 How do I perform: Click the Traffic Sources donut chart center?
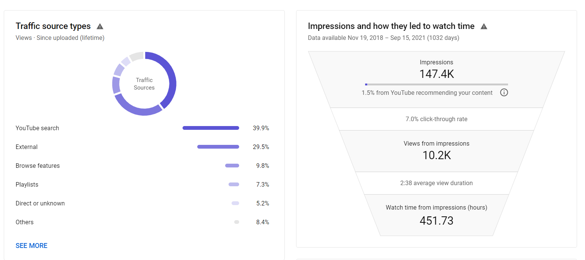(144, 84)
